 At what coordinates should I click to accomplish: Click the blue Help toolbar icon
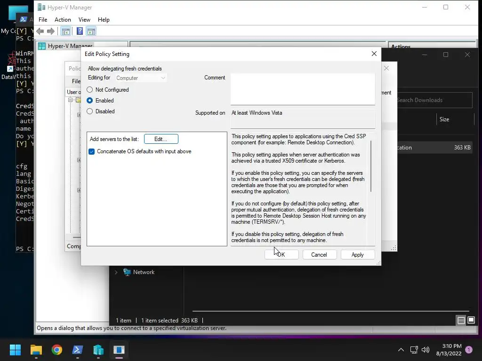point(80,31)
